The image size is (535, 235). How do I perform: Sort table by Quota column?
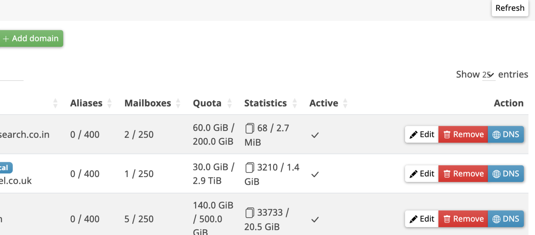[207, 103]
